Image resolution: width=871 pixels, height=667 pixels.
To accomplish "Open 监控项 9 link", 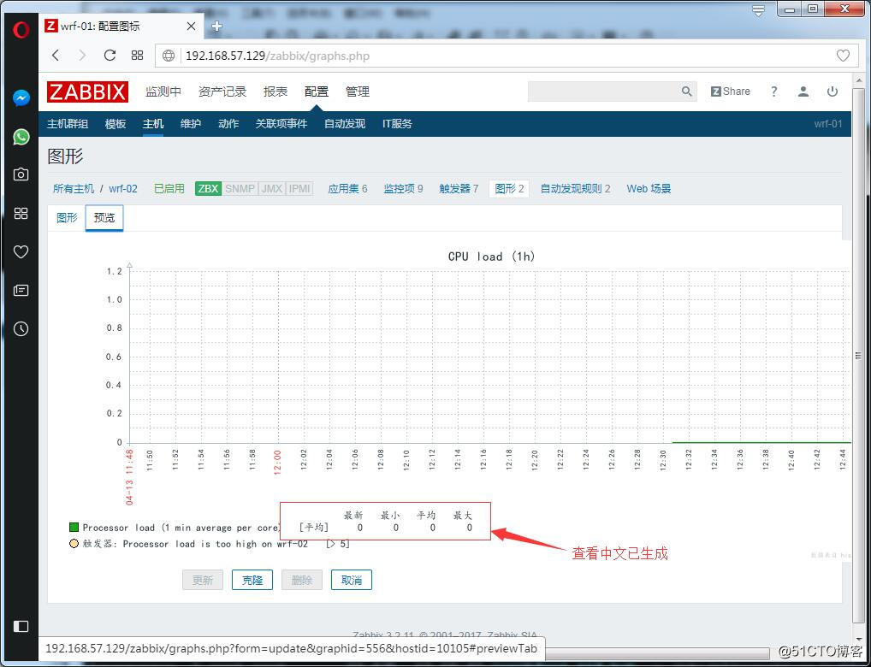I will pyautogui.click(x=403, y=189).
